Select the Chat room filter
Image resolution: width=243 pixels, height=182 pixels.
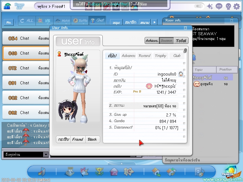[x=97, y=20]
